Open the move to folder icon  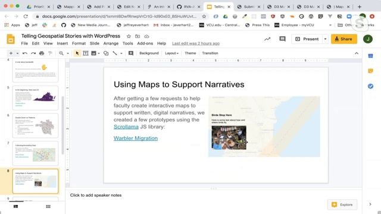click(x=138, y=36)
